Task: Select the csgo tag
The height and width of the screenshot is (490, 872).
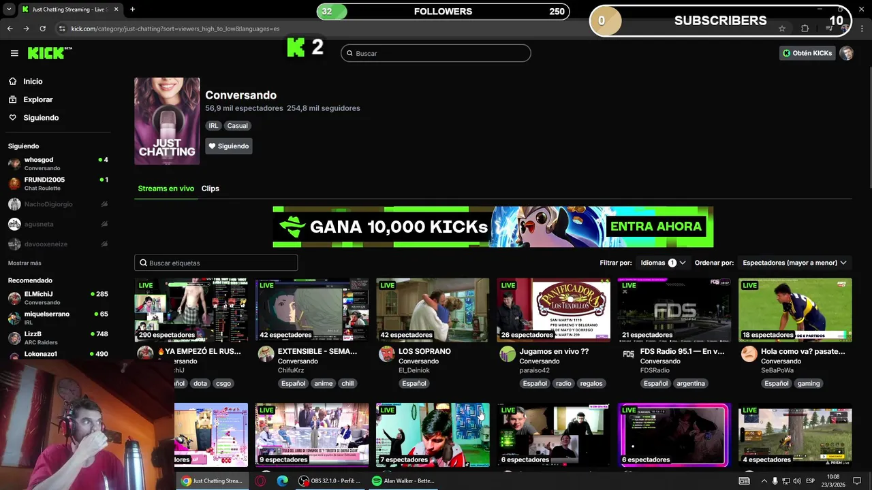Action: (223, 384)
